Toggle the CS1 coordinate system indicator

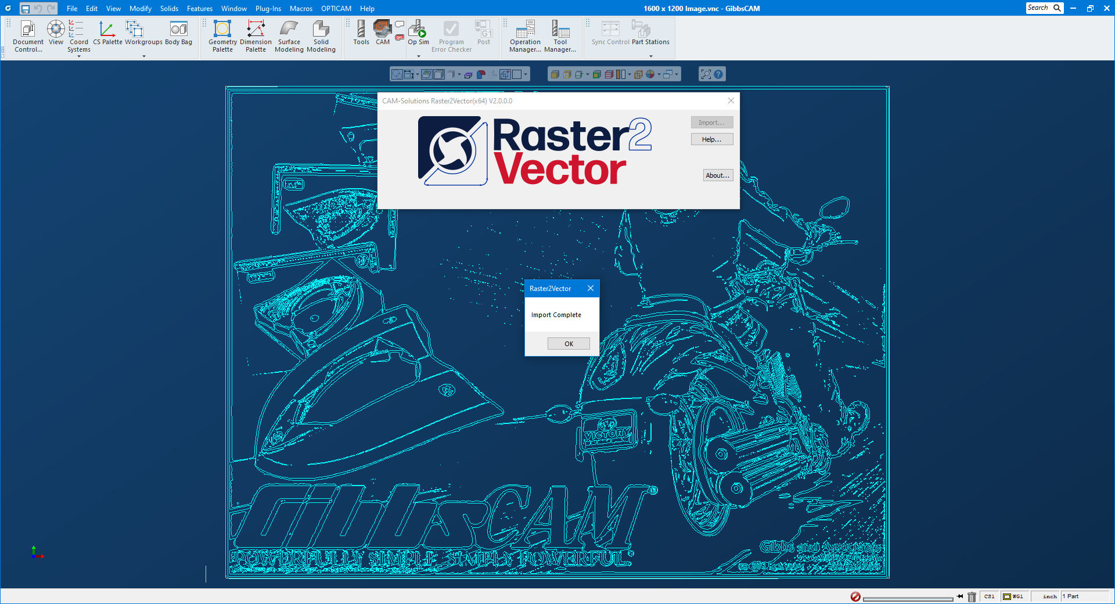989,596
